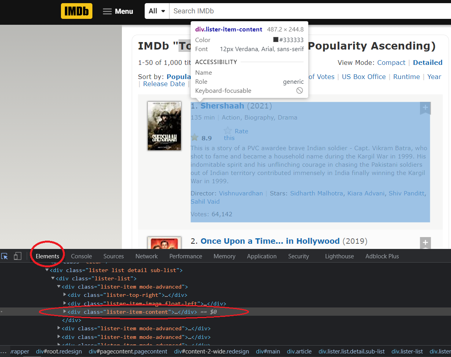The image size is (451, 357).
Task: Click div#root.redesign in the breadcrumb
Action: click(59, 351)
